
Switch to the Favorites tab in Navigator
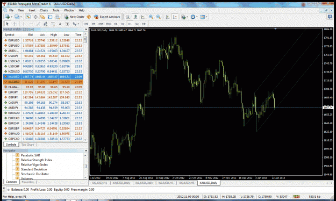pos(27,182)
